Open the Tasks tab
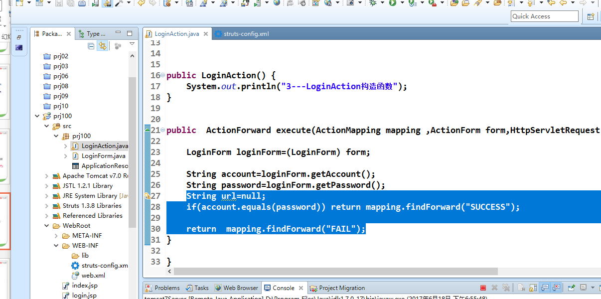This screenshot has height=299, width=601. click(197, 288)
